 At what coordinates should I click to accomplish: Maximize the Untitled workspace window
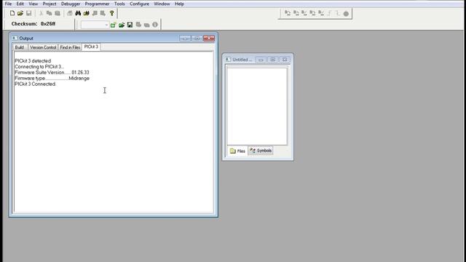(x=272, y=60)
